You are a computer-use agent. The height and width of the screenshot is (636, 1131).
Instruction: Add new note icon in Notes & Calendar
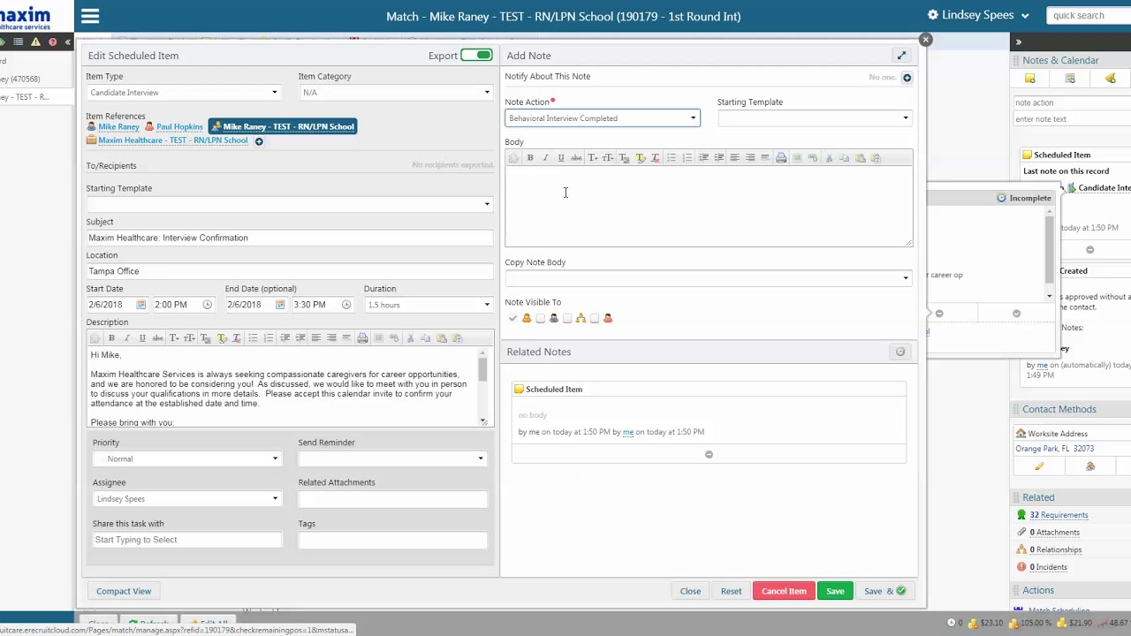click(x=1029, y=79)
